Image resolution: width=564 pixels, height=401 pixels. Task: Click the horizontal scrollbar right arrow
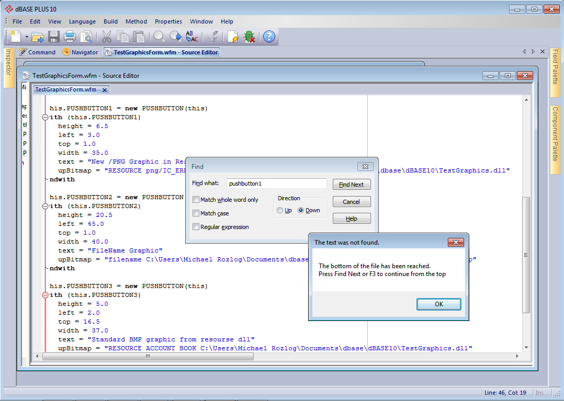(x=517, y=356)
